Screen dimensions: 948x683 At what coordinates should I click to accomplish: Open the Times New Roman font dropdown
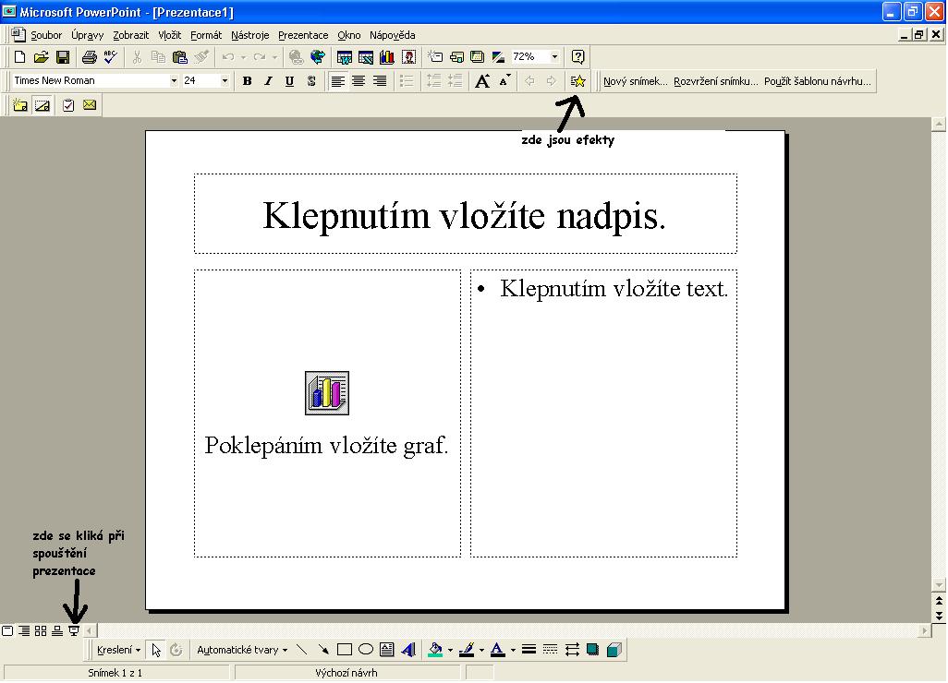(174, 80)
